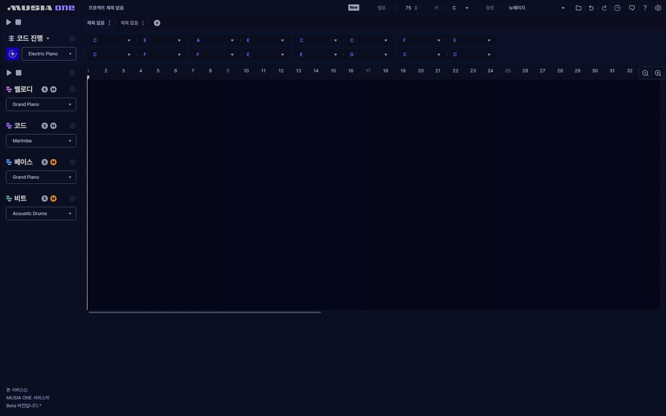The height and width of the screenshot is (416, 666).
Task: Unmute the 베이스 track
Action: coord(53,162)
